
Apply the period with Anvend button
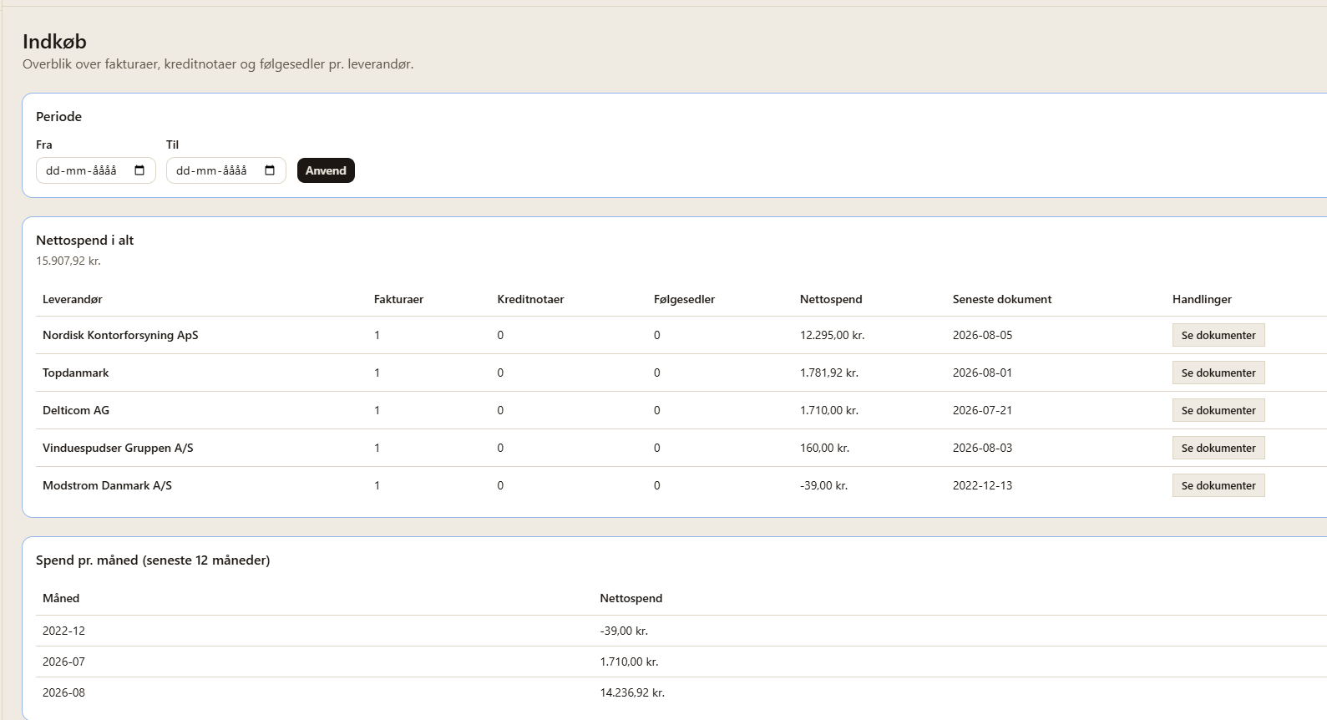pos(326,170)
